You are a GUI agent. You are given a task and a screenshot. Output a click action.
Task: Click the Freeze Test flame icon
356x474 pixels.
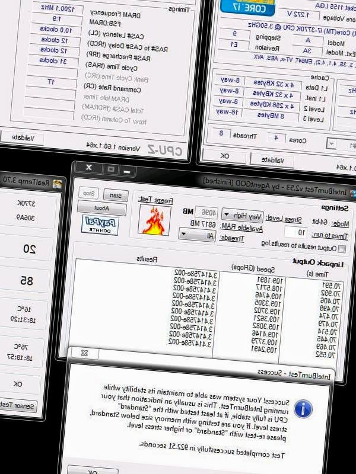click(154, 220)
